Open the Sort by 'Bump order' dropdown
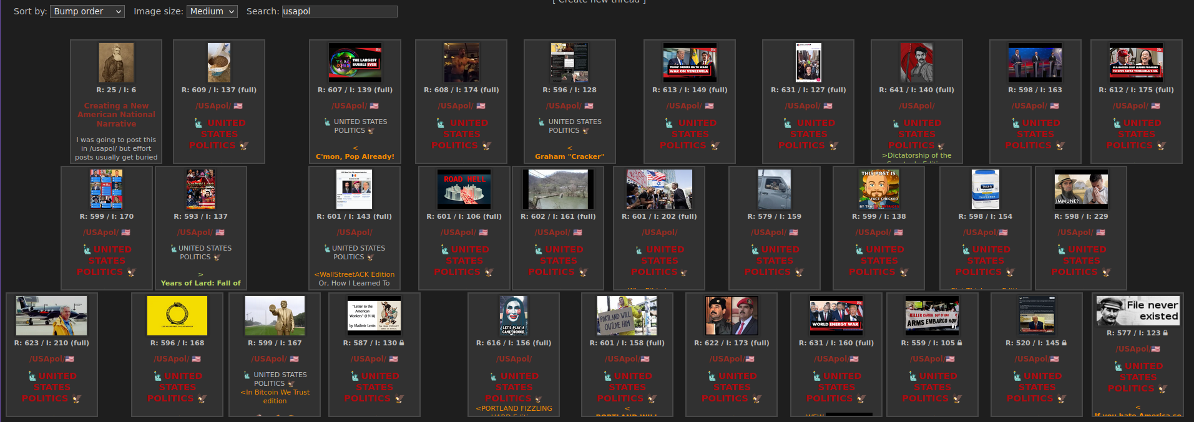Screen dimensions: 1194x422 coord(87,11)
